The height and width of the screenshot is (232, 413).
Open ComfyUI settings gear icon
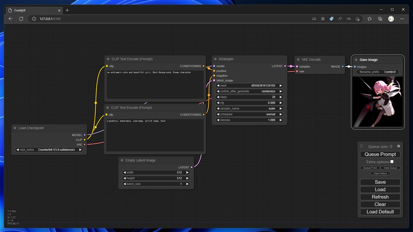point(399,146)
